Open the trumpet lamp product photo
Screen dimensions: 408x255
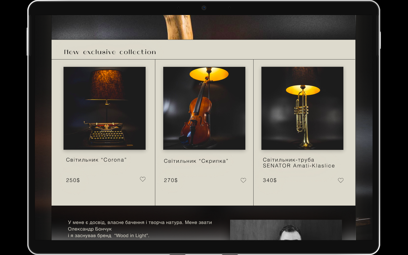tap(302, 108)
